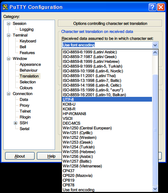Collapse the Window tree node
This screenshot has height=193, width=168.
pos(8,58)
